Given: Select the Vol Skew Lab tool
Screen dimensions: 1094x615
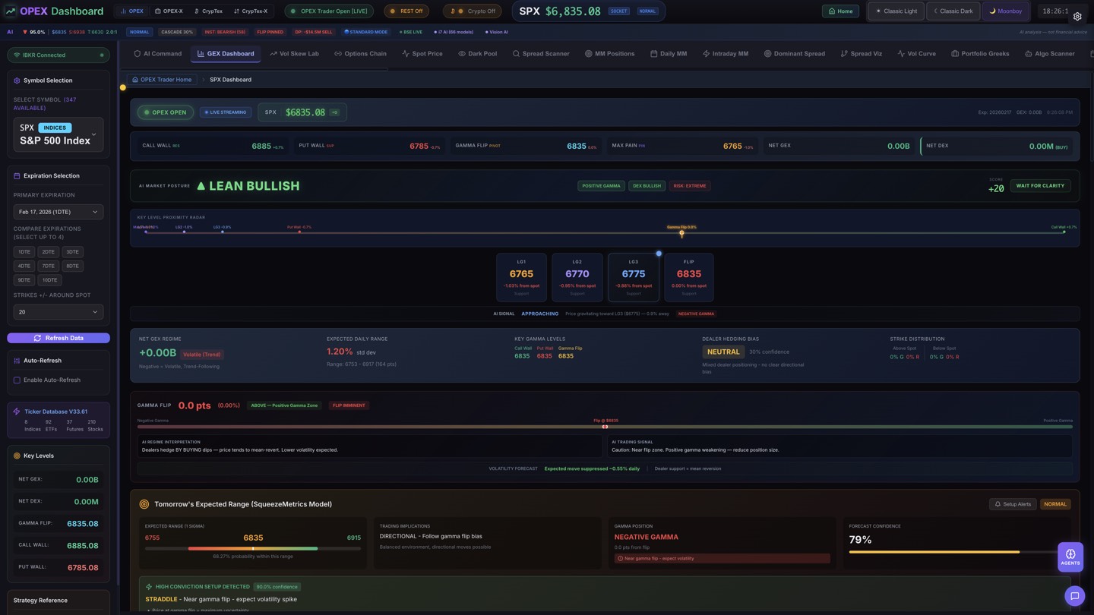Looking at the screenshot, I should [x=295, y=53].
